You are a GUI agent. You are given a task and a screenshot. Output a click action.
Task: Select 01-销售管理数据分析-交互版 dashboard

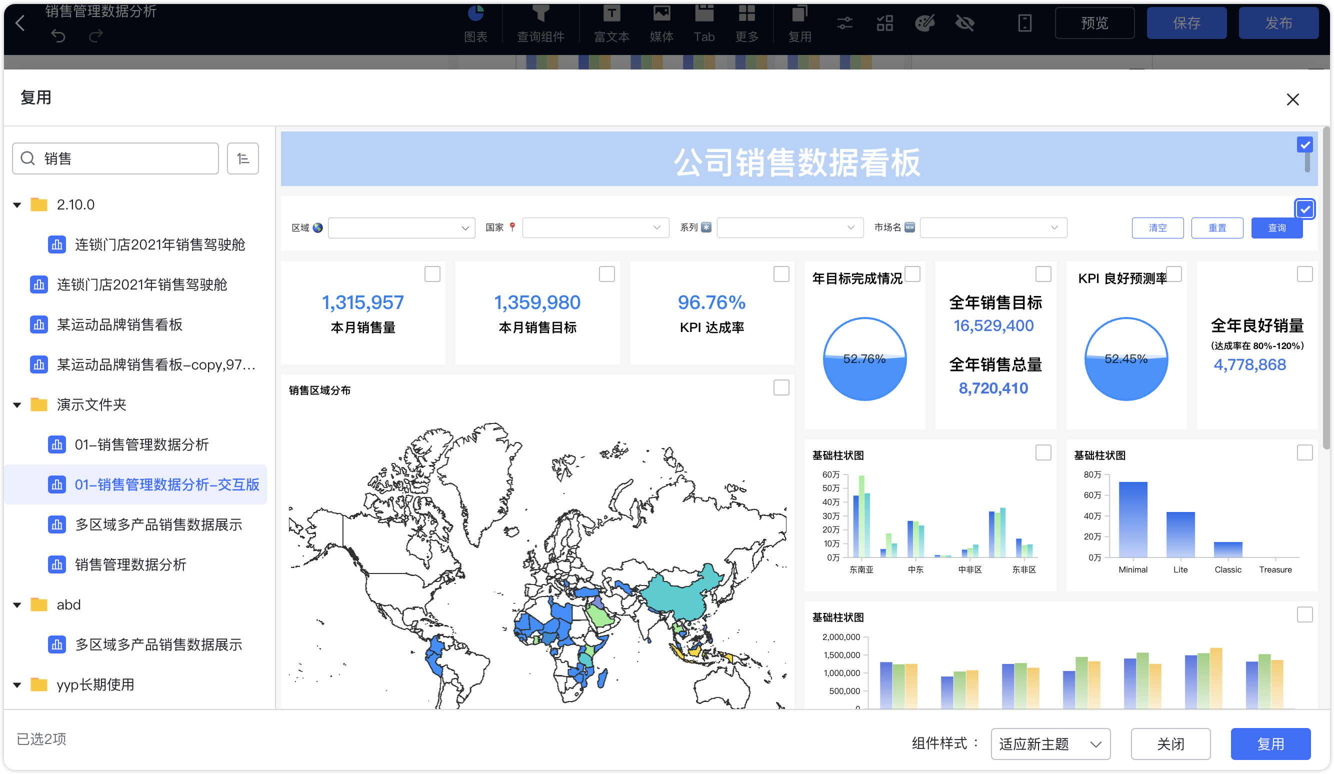click(135, 484)
